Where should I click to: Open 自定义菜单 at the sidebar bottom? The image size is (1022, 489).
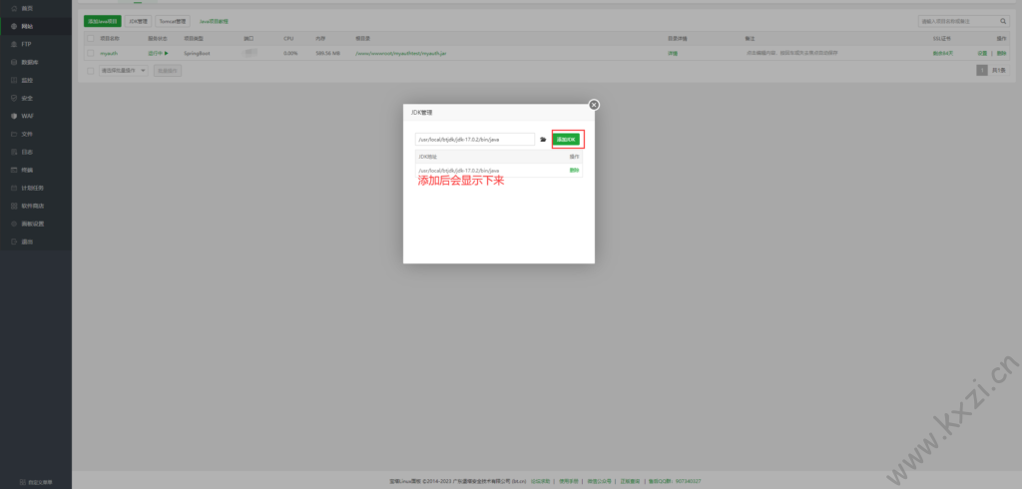pyautogui.click(x=36, y=482)
